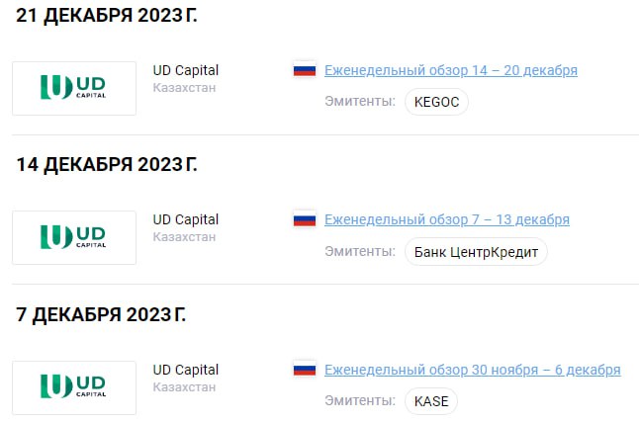
Task: Click the UD Capital name in the 14 декабря entry
Action: click(186, 219)
